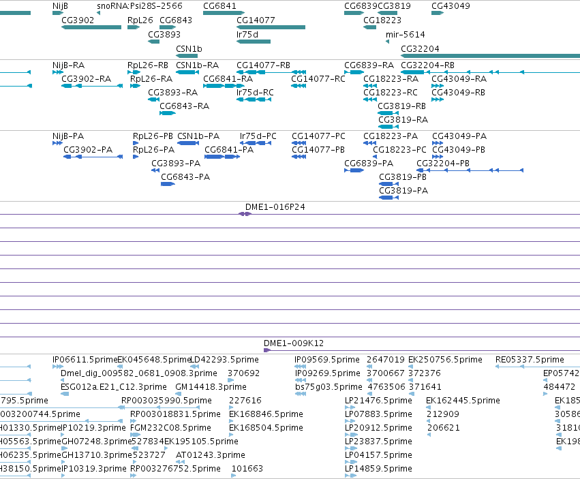Open the FGM232C08.5prime EST entry

tap(136, 435)
